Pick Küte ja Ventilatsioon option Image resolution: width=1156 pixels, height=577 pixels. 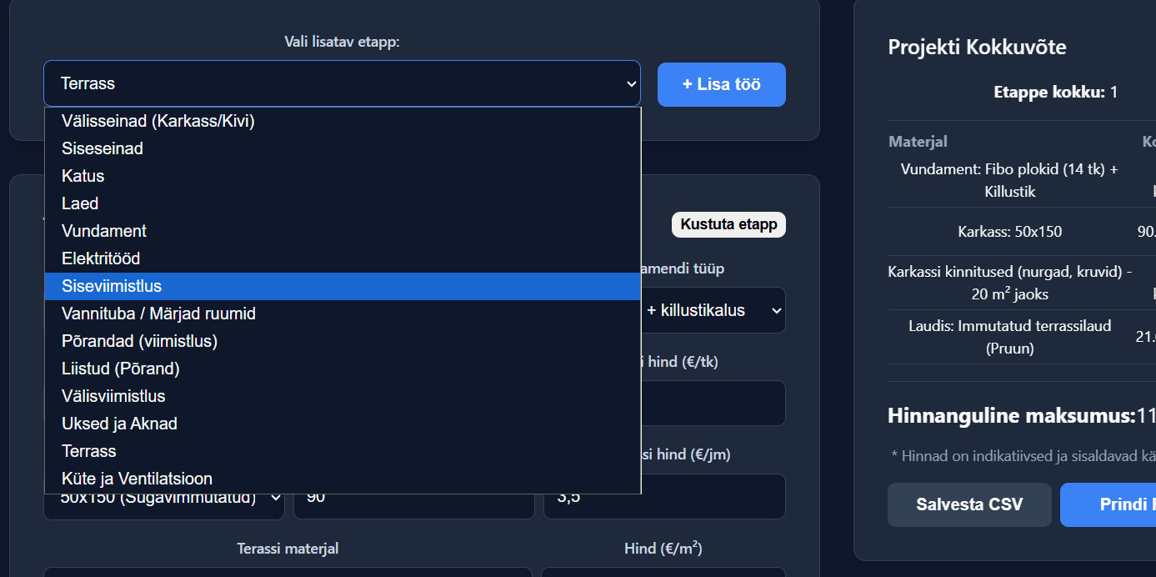tap(137, 479)
